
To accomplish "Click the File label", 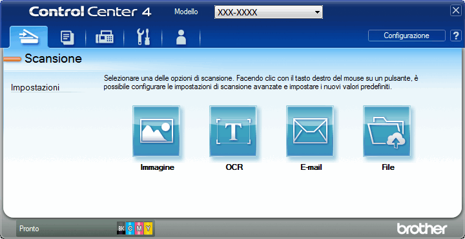I will point(388,167).
